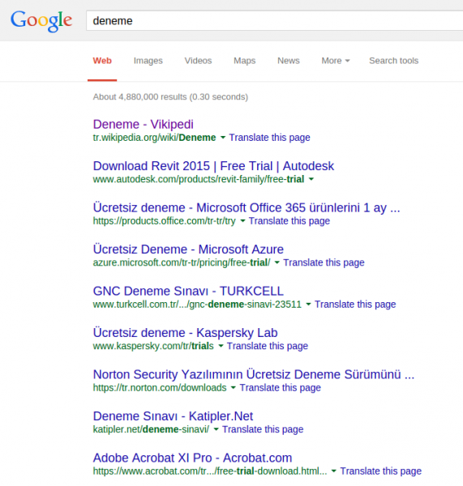Expand arrow beside autodesk.com URL
The image size is (463, 486).
pyautogui.click(x=311, y=179)
